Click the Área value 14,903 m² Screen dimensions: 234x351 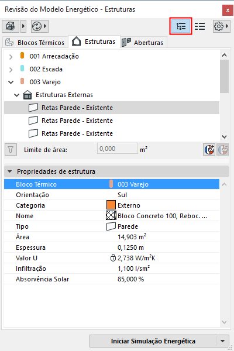click(x=132, y=236)
